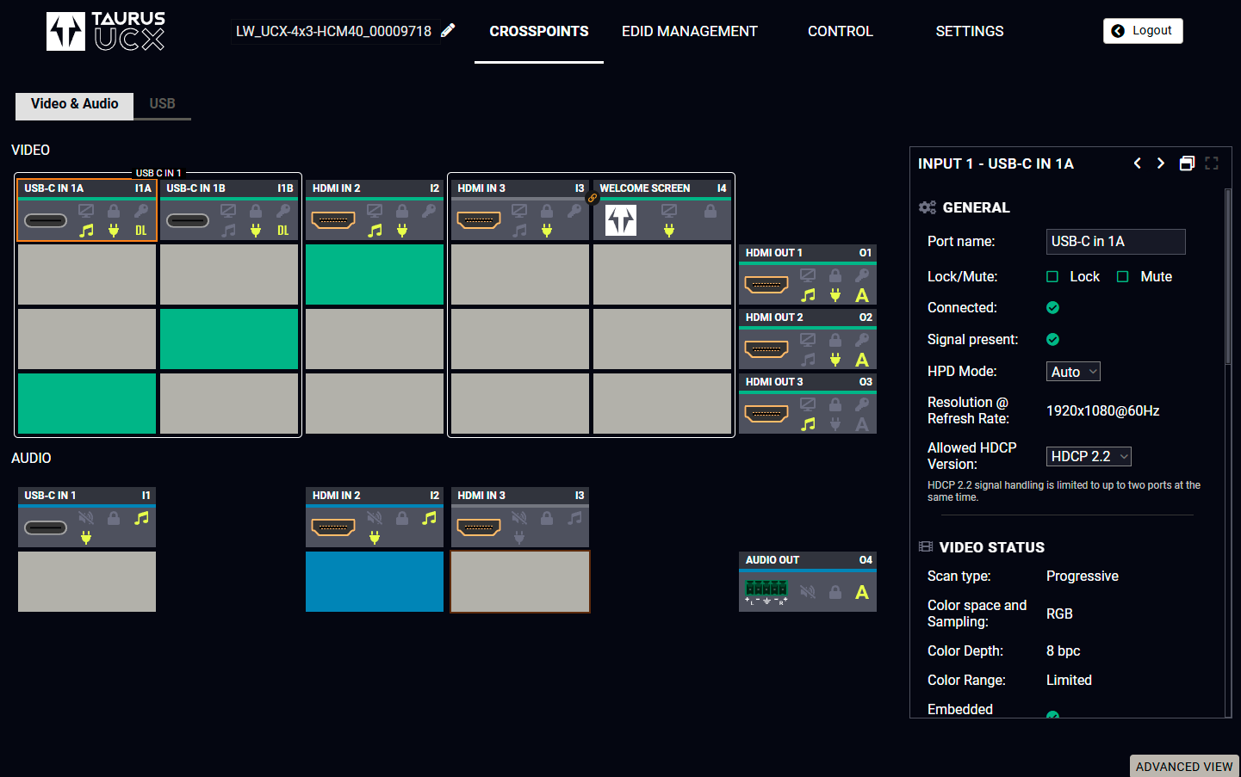
Task: Go to next port with right arrow
Action: coord(1161,163)
